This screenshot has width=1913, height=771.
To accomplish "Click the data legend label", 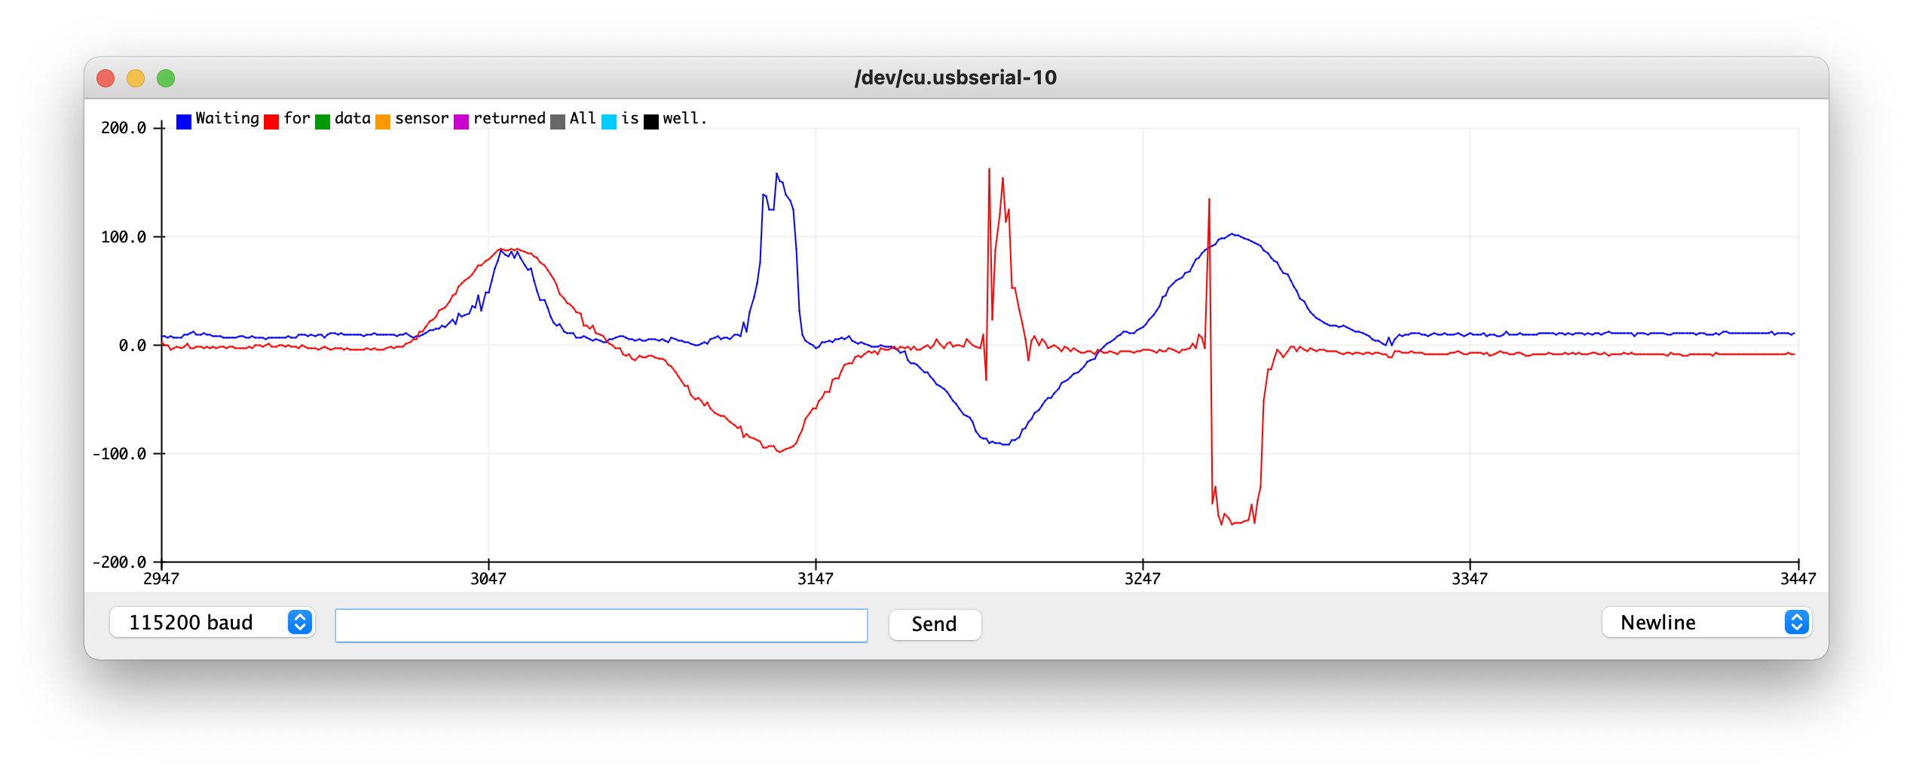I will click(352, 118).
